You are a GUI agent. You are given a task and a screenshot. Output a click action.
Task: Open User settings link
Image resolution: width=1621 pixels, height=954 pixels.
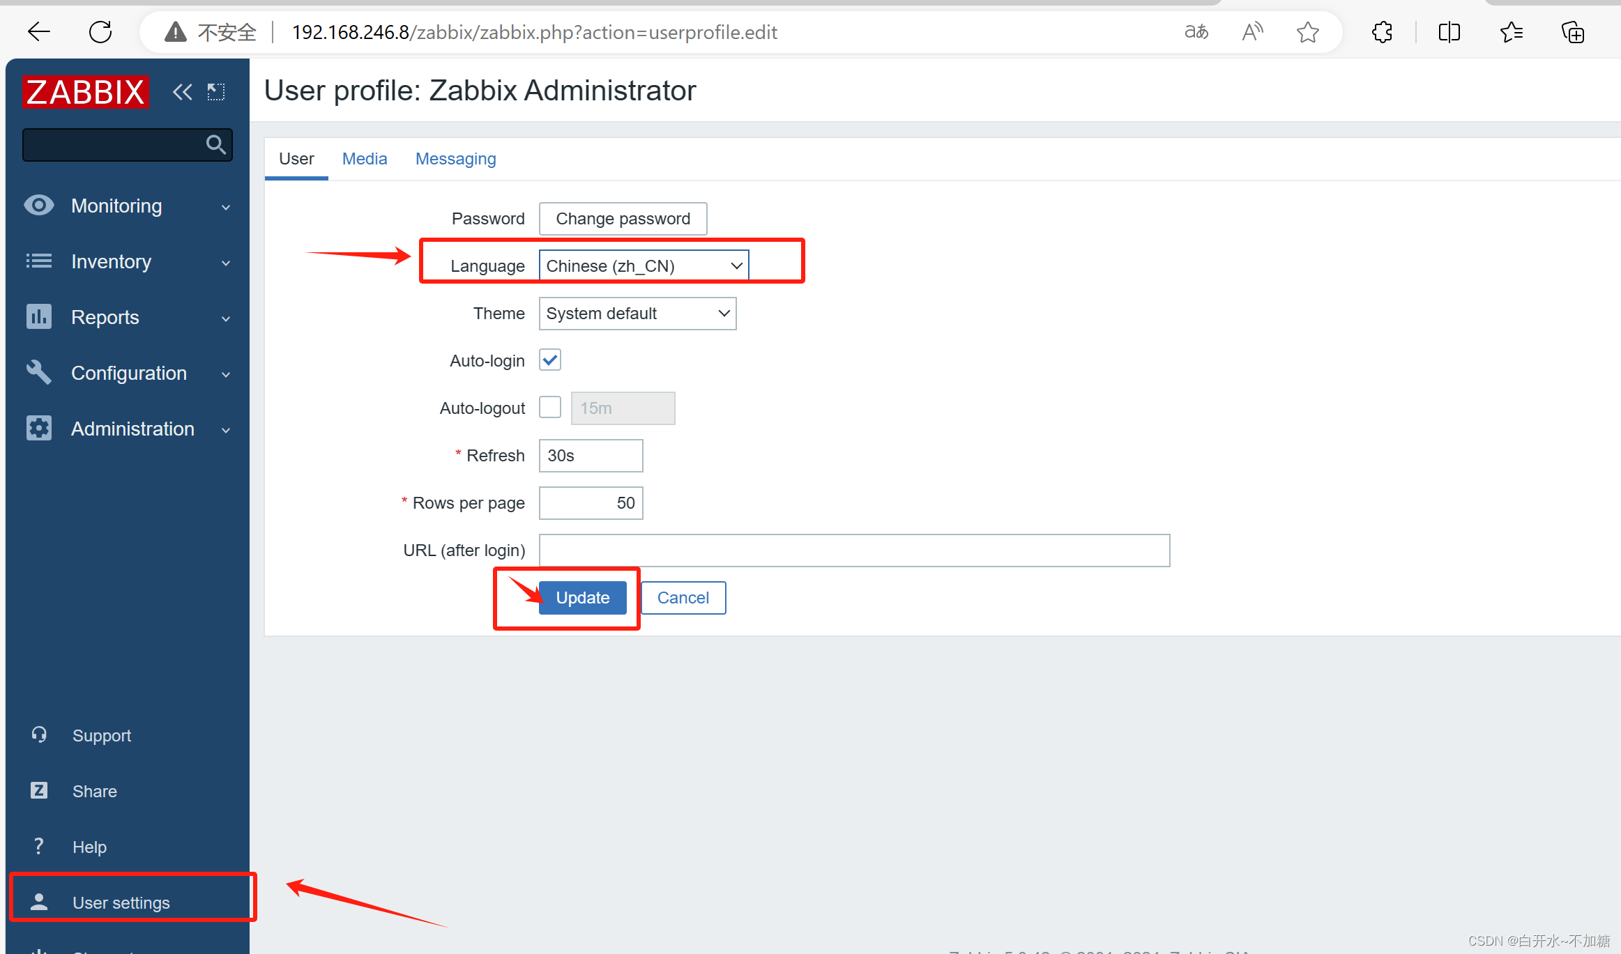point(121,902)
